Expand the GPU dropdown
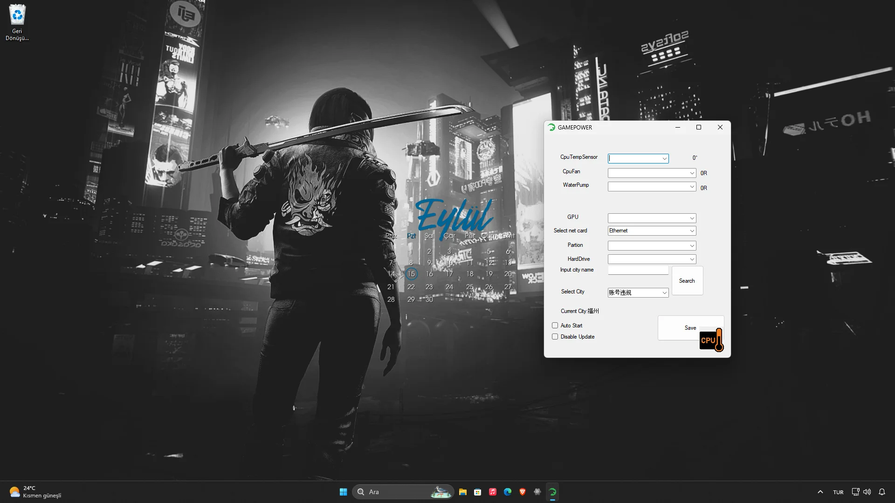The width and height of the screenshot is (895, 503). pyautogui.click(x=692, y=218)
